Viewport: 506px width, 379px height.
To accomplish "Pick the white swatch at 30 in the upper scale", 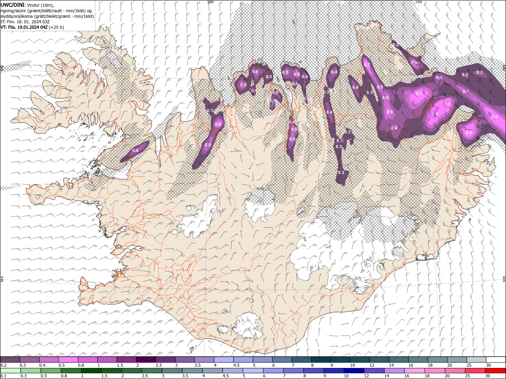I will pos(496,360).
